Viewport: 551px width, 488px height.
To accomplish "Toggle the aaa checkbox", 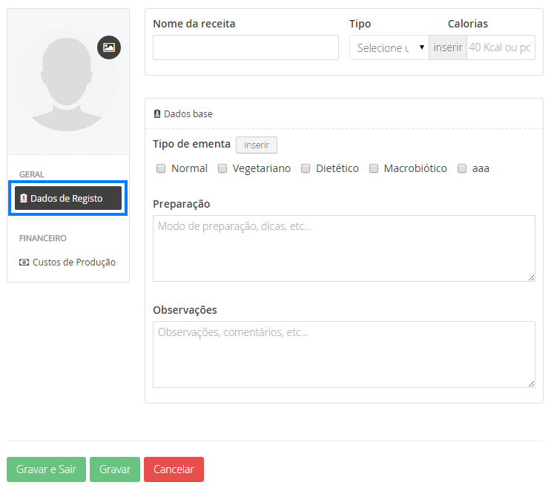I will point(462,168).
